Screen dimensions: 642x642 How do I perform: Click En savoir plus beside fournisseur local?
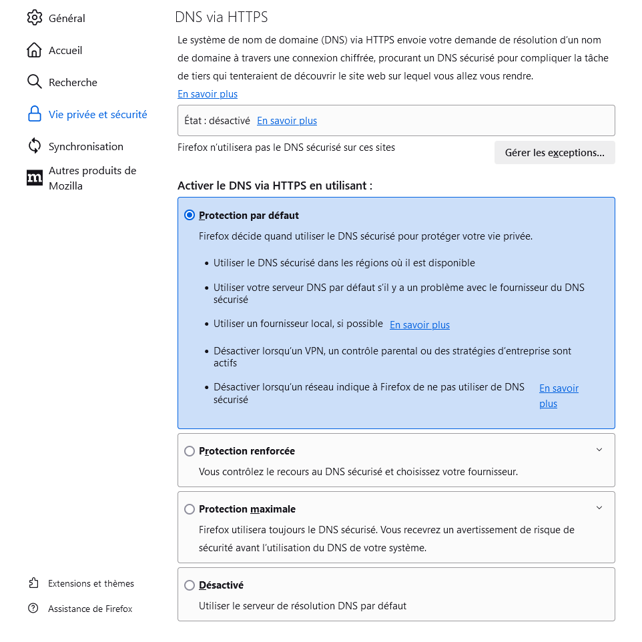tap(419, 324)
